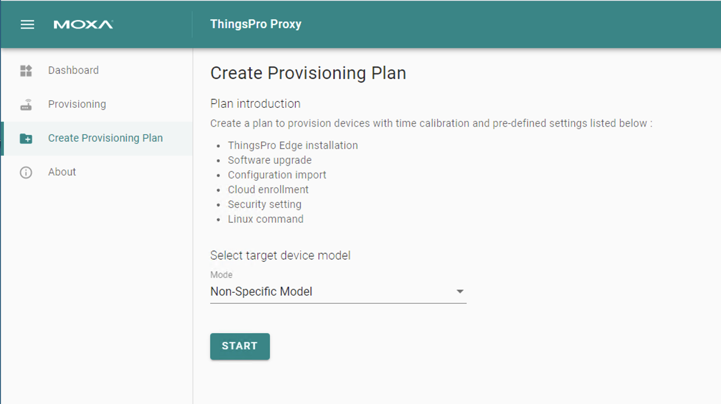Image resolution: width=721 pixels, height=404 pixels.
Task: Click the folder-plus Create Provisioning Plan icon
Action: [x=26, y=139]
